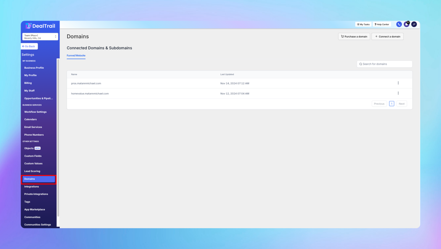Click homevalue.matannmichael.com domain name
The image size is (441, 249).
point(90,94)
